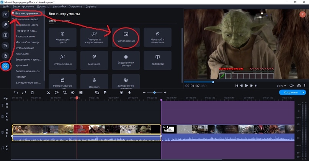Screen dimensions: 309x161
Task: Open the stickers panel icon
Action: (5, 56)
